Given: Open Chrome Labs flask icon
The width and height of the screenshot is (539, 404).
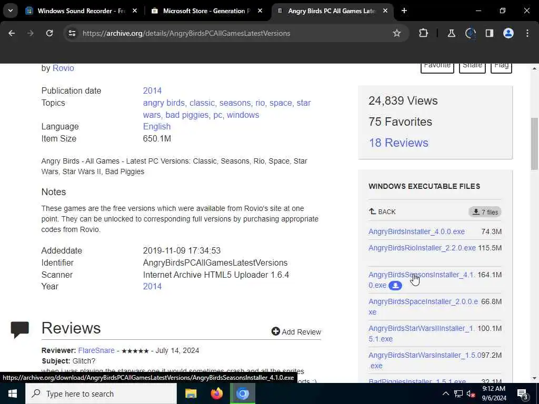Looking at the screenshot, I should (451, 33).
